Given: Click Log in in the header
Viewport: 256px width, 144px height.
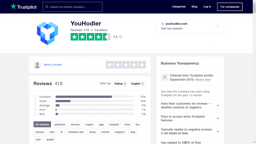Looking at the screenshot, I should point(207,7).
